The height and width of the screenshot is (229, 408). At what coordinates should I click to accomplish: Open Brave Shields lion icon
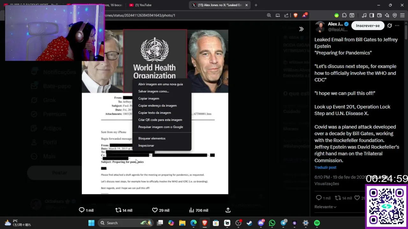(x=295, y=15)
